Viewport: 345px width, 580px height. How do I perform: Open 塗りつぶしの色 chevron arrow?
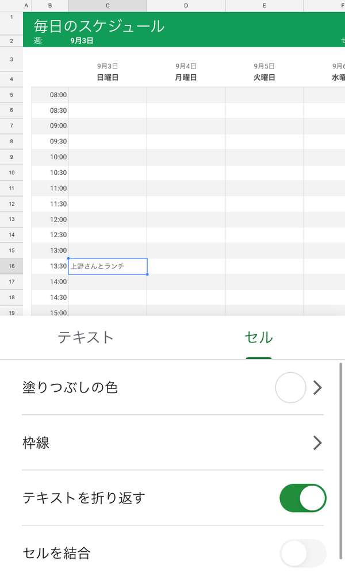pyautogui.click(x=317, y=388)
